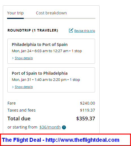Select the Your trip tab
Screen dimensions: 131x146
[15, 13]
